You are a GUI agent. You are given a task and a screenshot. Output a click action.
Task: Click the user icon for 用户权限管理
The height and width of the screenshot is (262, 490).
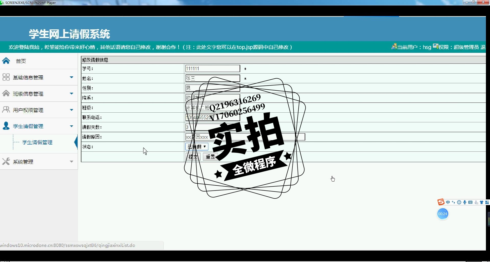tap(6, 110)
